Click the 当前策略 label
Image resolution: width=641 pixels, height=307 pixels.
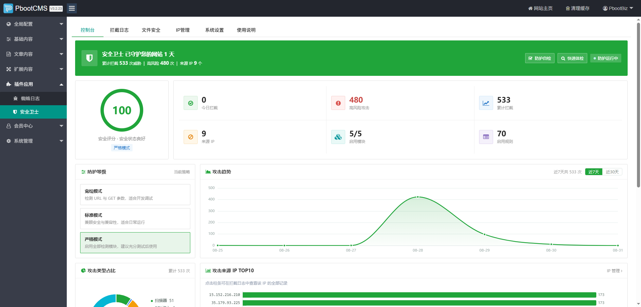pos(182,172)
